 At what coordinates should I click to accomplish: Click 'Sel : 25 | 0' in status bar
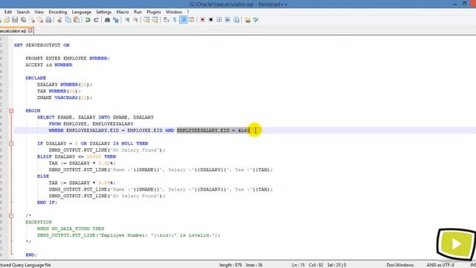(337, 265)
